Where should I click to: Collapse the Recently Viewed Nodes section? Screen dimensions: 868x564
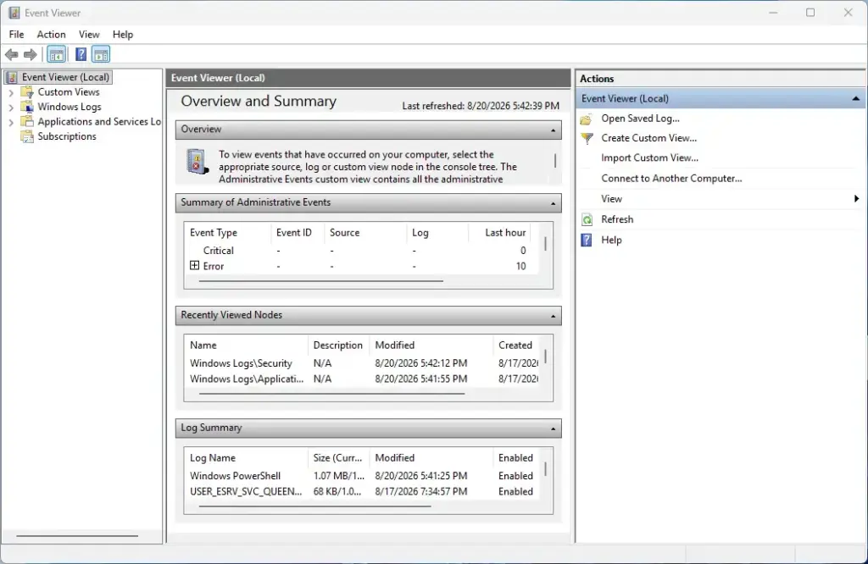[553, 316]
